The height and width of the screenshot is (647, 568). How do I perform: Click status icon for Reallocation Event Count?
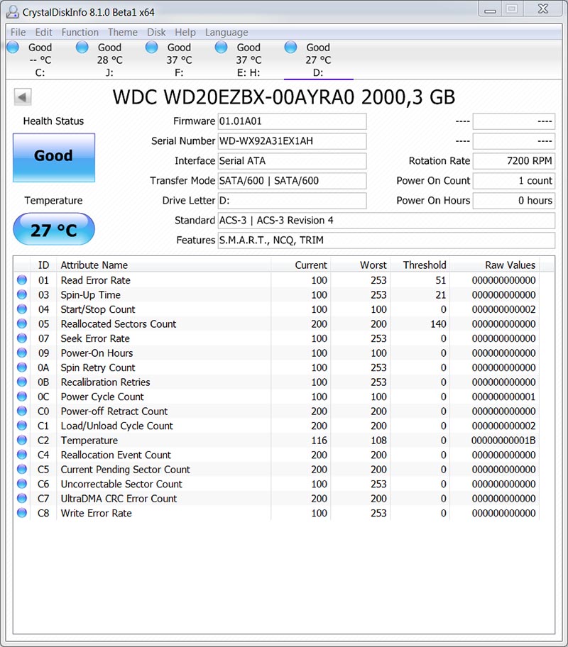[22, 455]
